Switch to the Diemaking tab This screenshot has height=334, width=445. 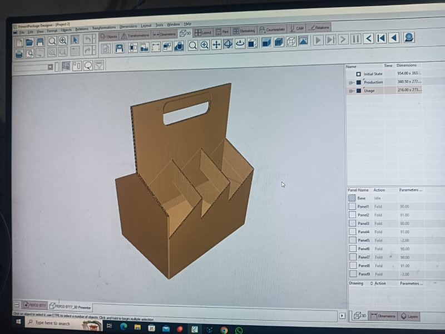(x=244, y=31)
